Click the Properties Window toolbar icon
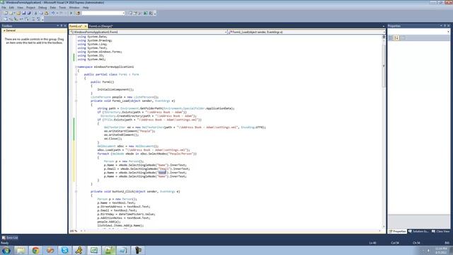The width and height of the screenshot is (453, 255). (x=135, y=13)
